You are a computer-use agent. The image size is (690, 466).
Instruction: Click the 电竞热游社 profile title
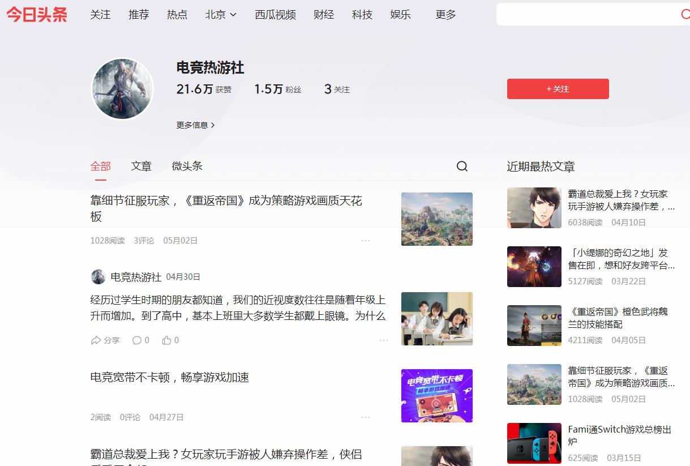pos(210,68)
